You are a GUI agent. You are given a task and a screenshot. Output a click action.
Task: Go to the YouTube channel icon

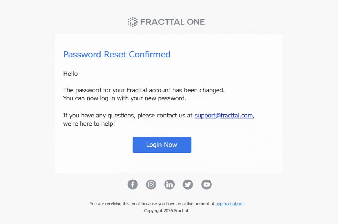206,184
